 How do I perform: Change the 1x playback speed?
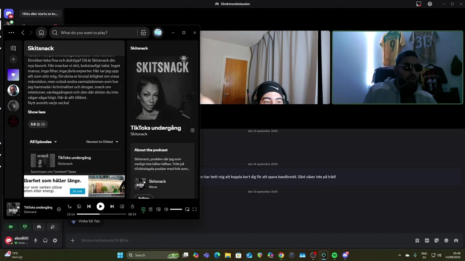click(x=70, y=207)
